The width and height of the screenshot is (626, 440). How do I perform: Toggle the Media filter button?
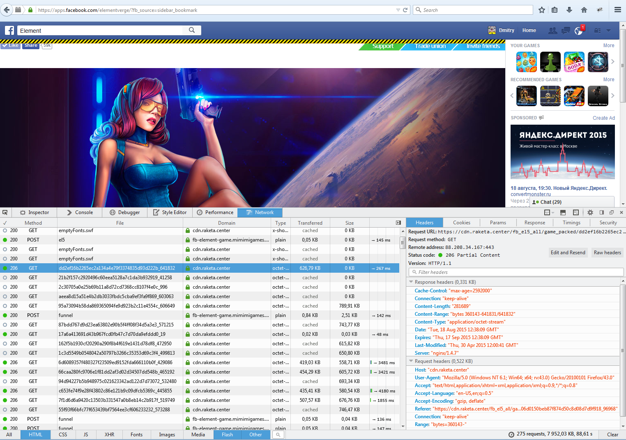pyautogui.click(x=198, y=435)
